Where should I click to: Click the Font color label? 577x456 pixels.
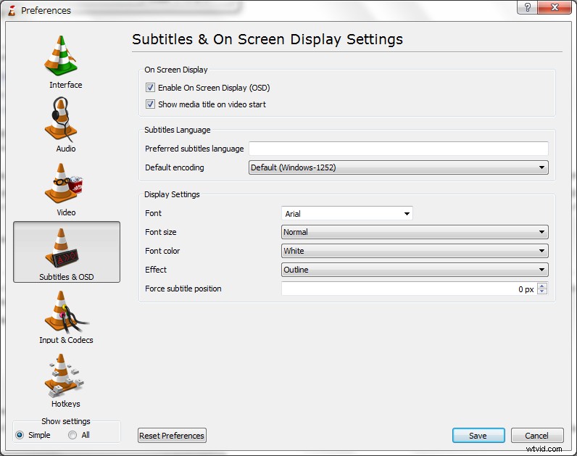pos(162,251)
